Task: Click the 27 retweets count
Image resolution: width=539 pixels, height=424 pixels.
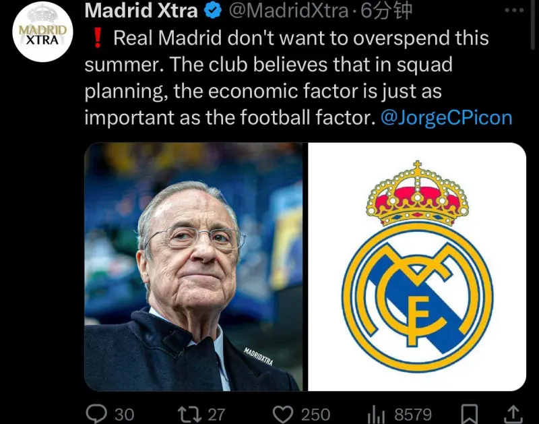Action: [216, 415]
